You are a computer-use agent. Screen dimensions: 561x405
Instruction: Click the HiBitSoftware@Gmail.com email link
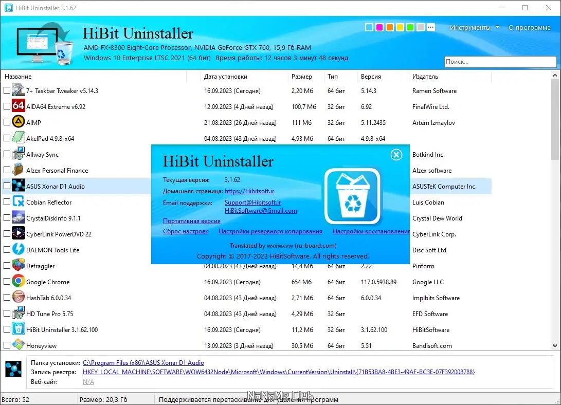tap(261, 211)
